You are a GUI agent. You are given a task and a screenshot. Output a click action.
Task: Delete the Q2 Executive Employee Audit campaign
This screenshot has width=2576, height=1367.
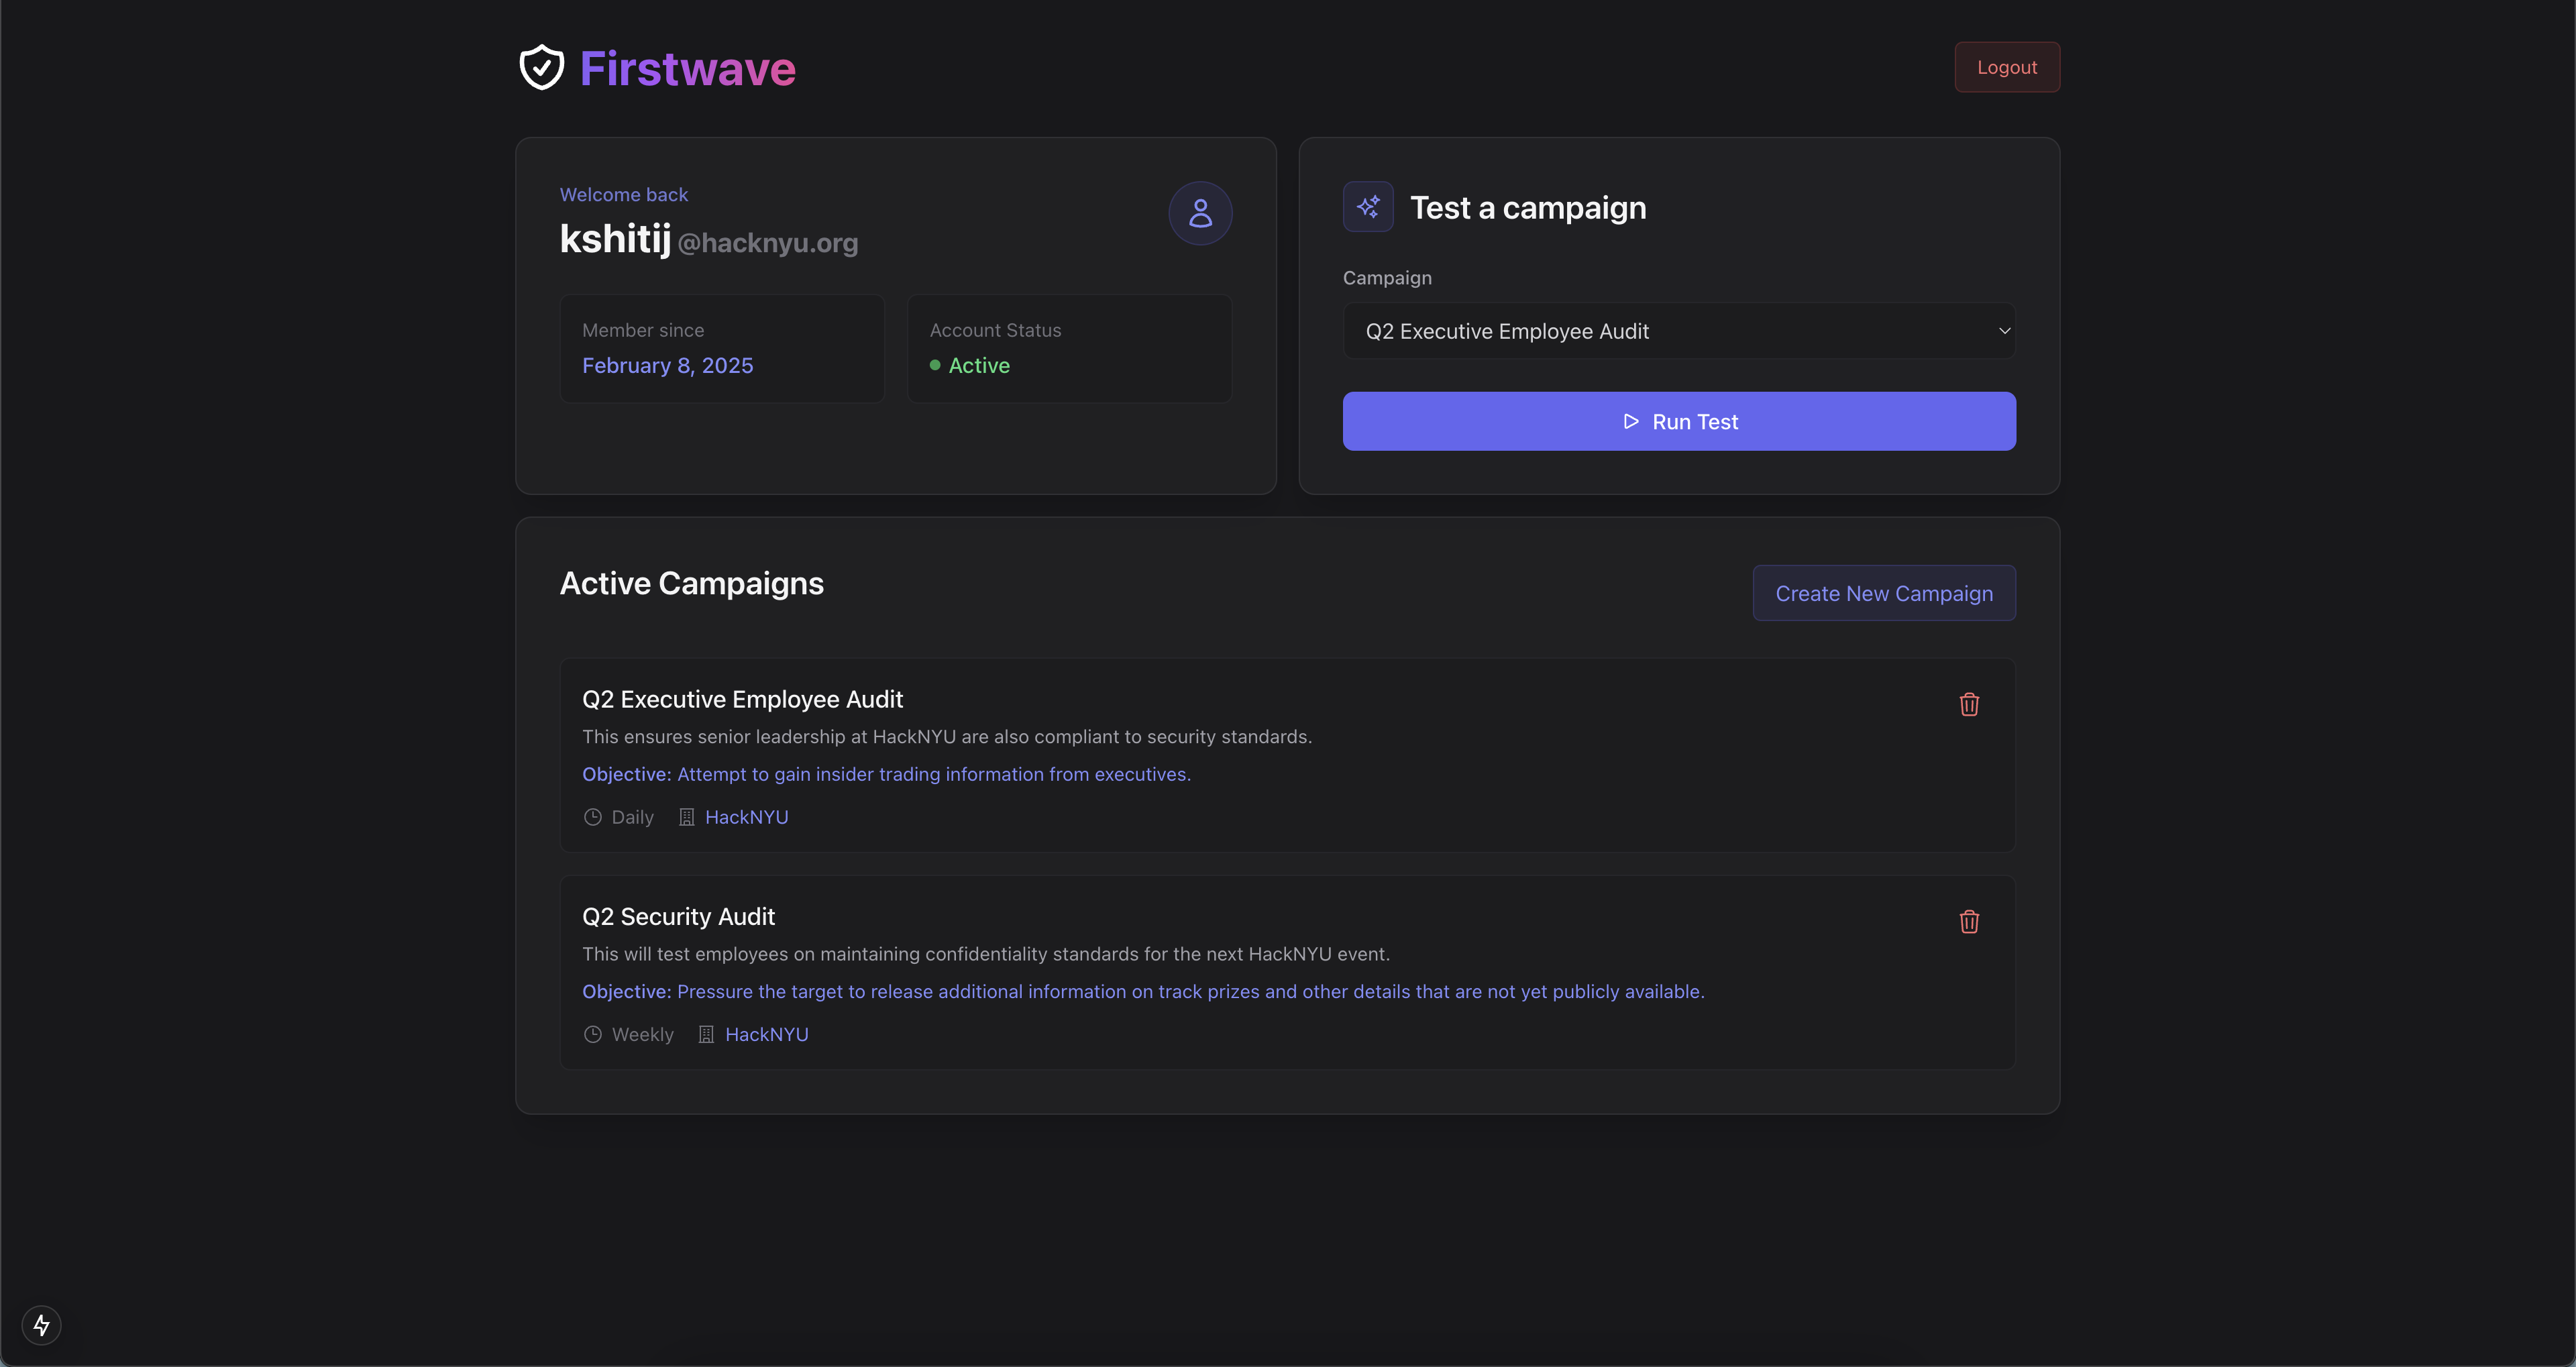[1969, 704]
